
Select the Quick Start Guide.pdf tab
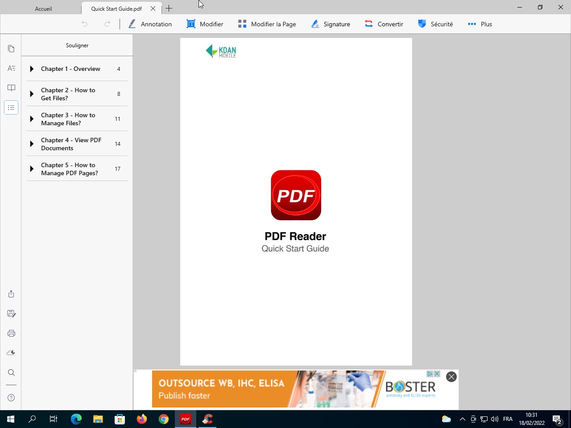click(116, 8)
